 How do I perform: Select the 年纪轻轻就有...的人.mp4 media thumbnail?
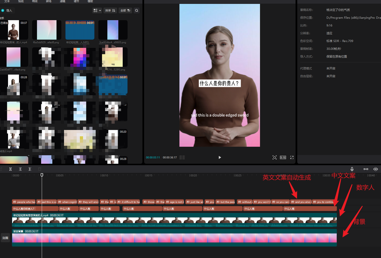(14, 30)
